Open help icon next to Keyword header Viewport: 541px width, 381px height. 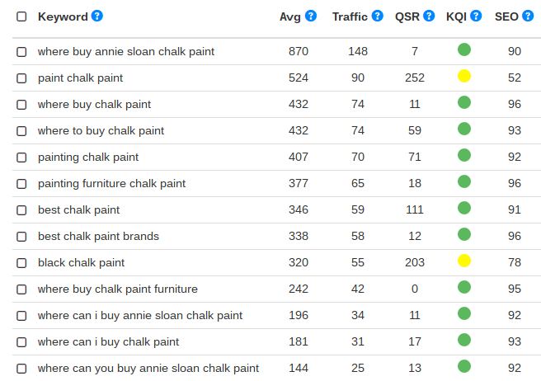tap(97, 16)
